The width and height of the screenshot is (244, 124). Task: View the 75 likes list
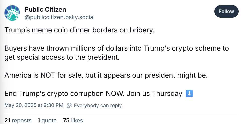click(73, 120)
